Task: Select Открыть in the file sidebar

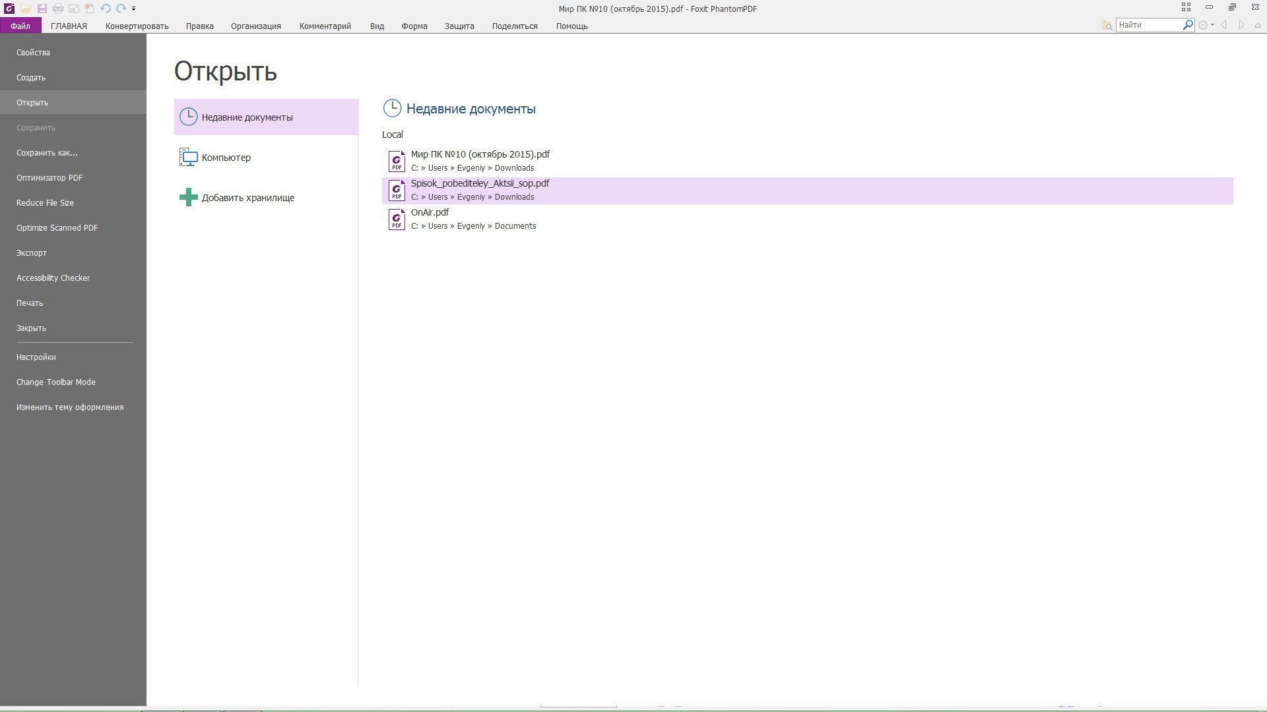Action: click(73, 102)
